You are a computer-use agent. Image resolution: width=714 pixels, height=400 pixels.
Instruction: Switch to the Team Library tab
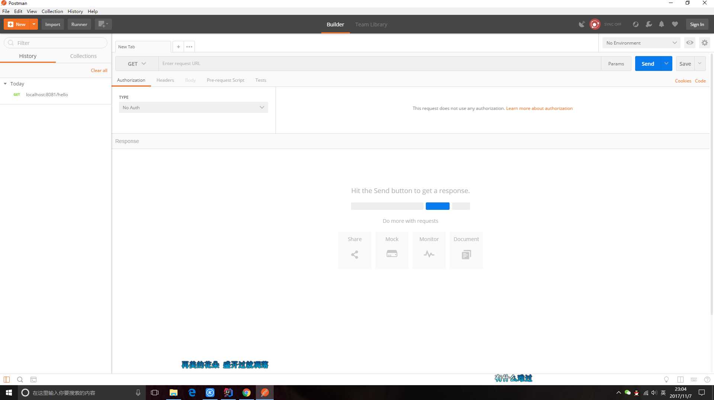(x=371, y=25)
